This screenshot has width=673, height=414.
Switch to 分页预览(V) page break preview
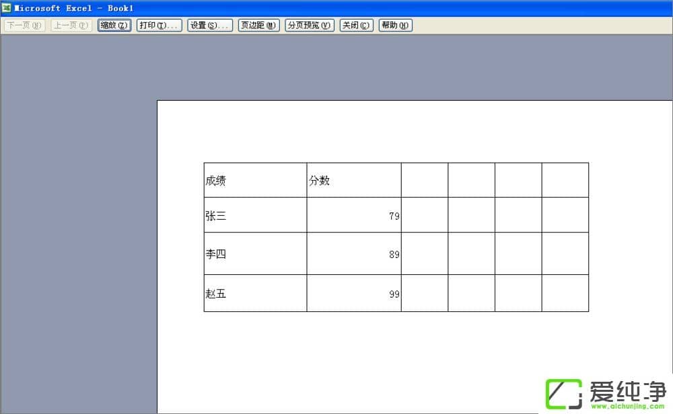coord(309,25)
